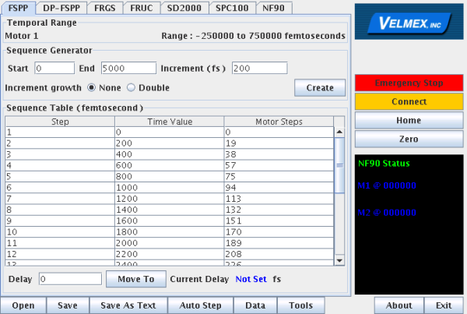Image resolution: width=467 pixels, height=314 pixels.
Task: Click the Delay input field
Action: 70,279
